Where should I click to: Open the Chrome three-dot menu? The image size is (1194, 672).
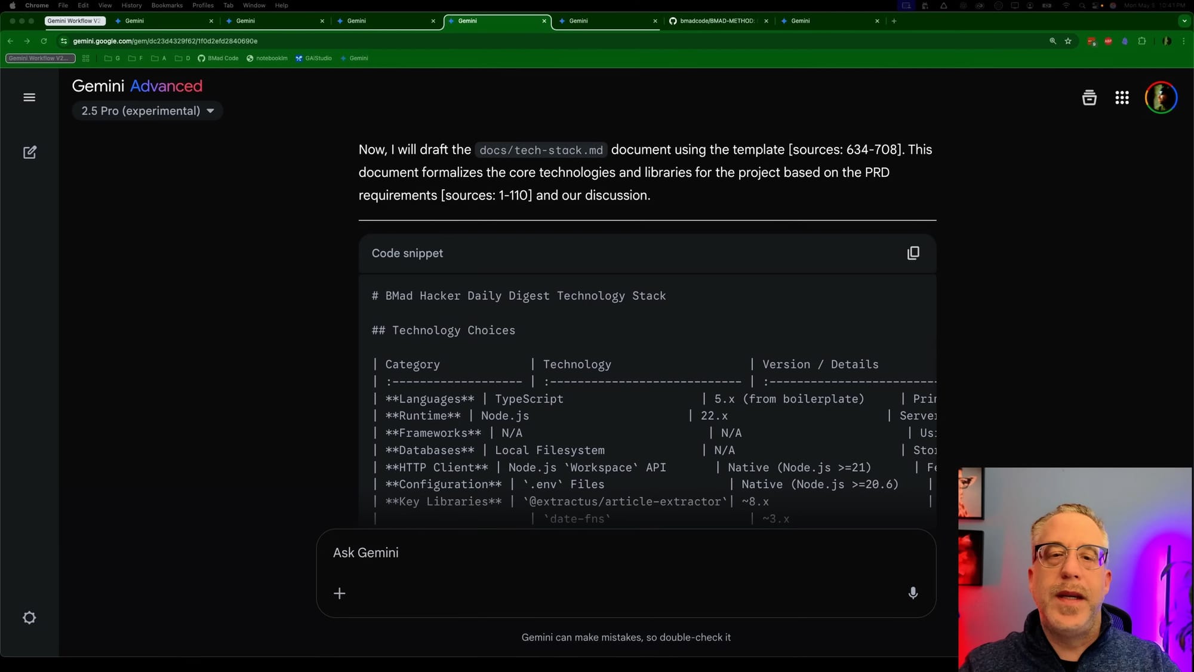1184,41
